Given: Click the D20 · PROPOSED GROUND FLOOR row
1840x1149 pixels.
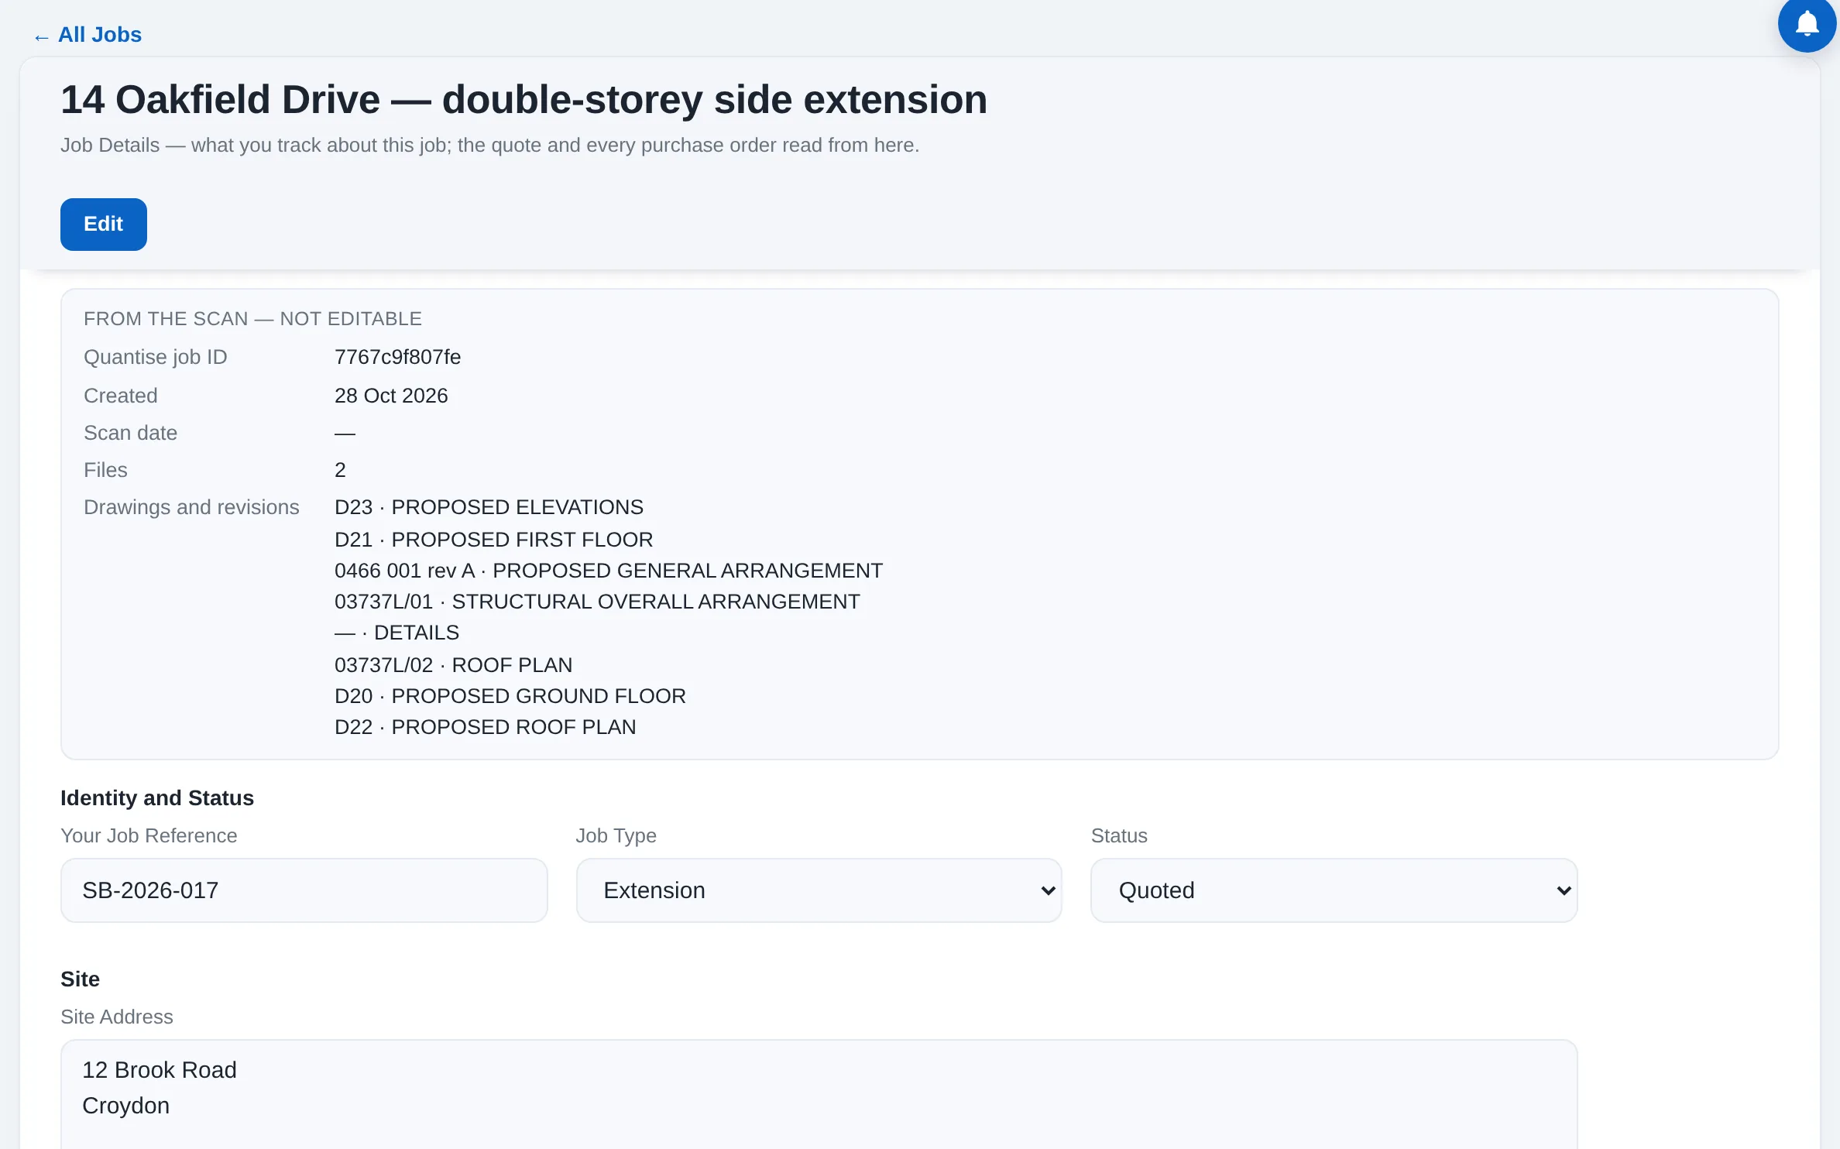Looking at the screenshot, I should pyautogui.click(x=510, y=696).
